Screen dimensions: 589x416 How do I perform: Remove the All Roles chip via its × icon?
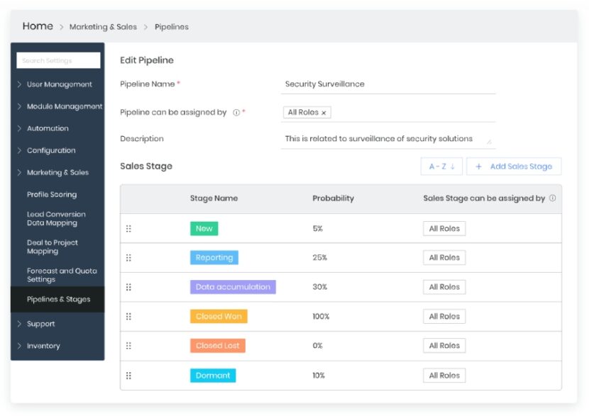[325, 112]
